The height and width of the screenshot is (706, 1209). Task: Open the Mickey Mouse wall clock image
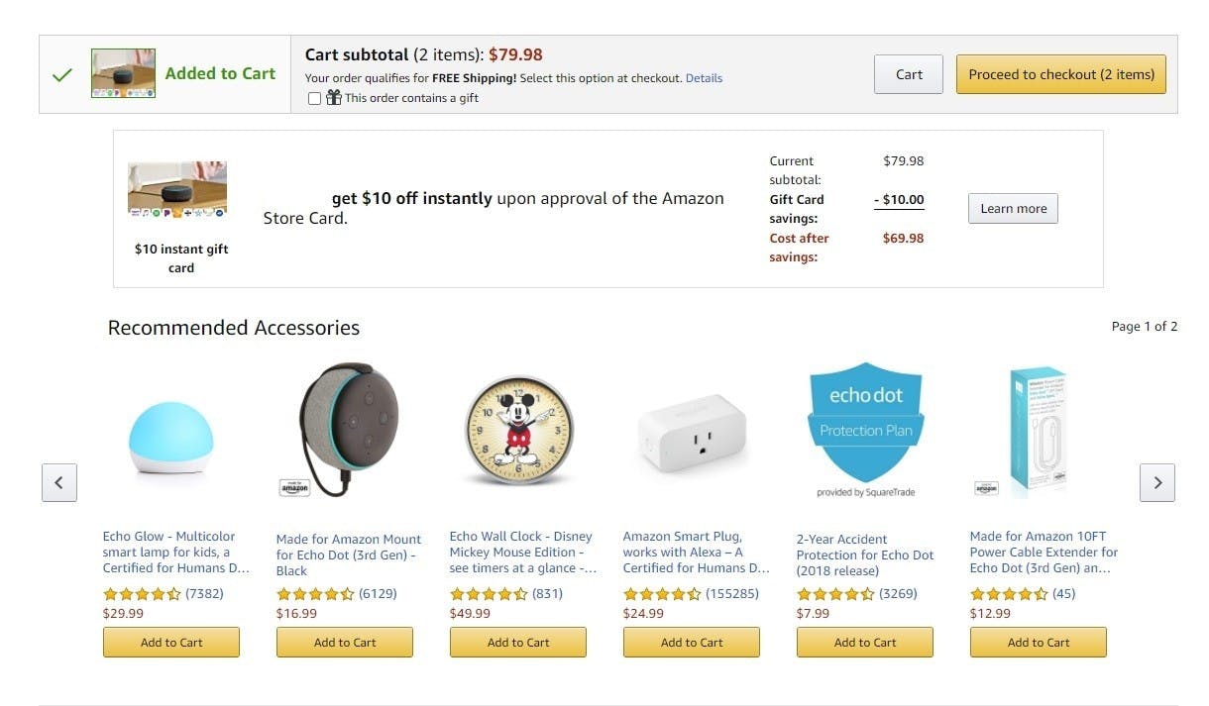pyautogui.click(x=518, y=431)
